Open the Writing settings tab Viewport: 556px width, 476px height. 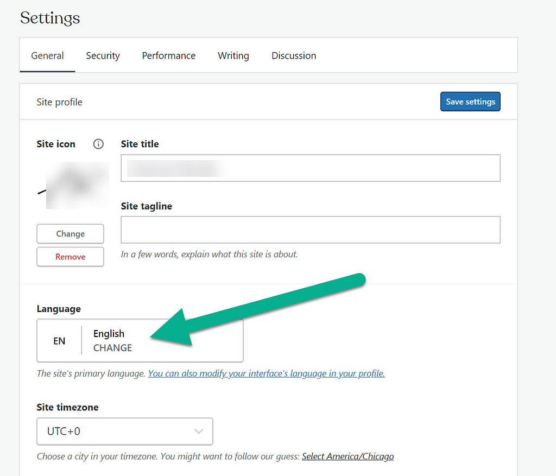click(x=233, y=55)
